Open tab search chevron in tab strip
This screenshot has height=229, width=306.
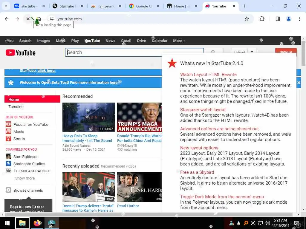pos(6,6)
